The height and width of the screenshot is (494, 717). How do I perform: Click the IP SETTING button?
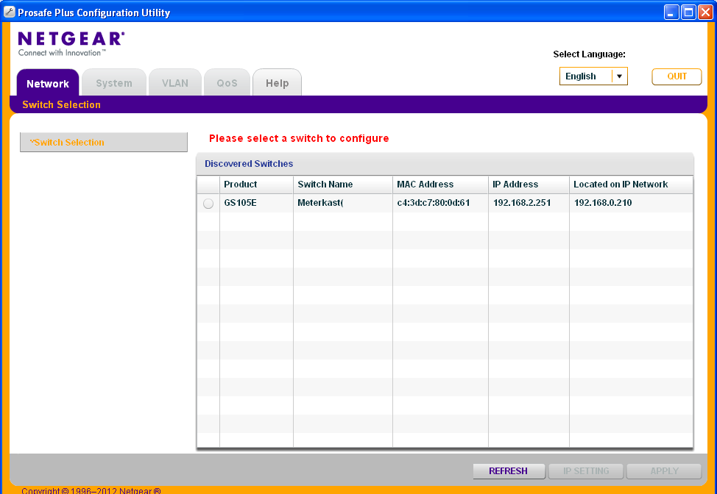tap(586, 470)
